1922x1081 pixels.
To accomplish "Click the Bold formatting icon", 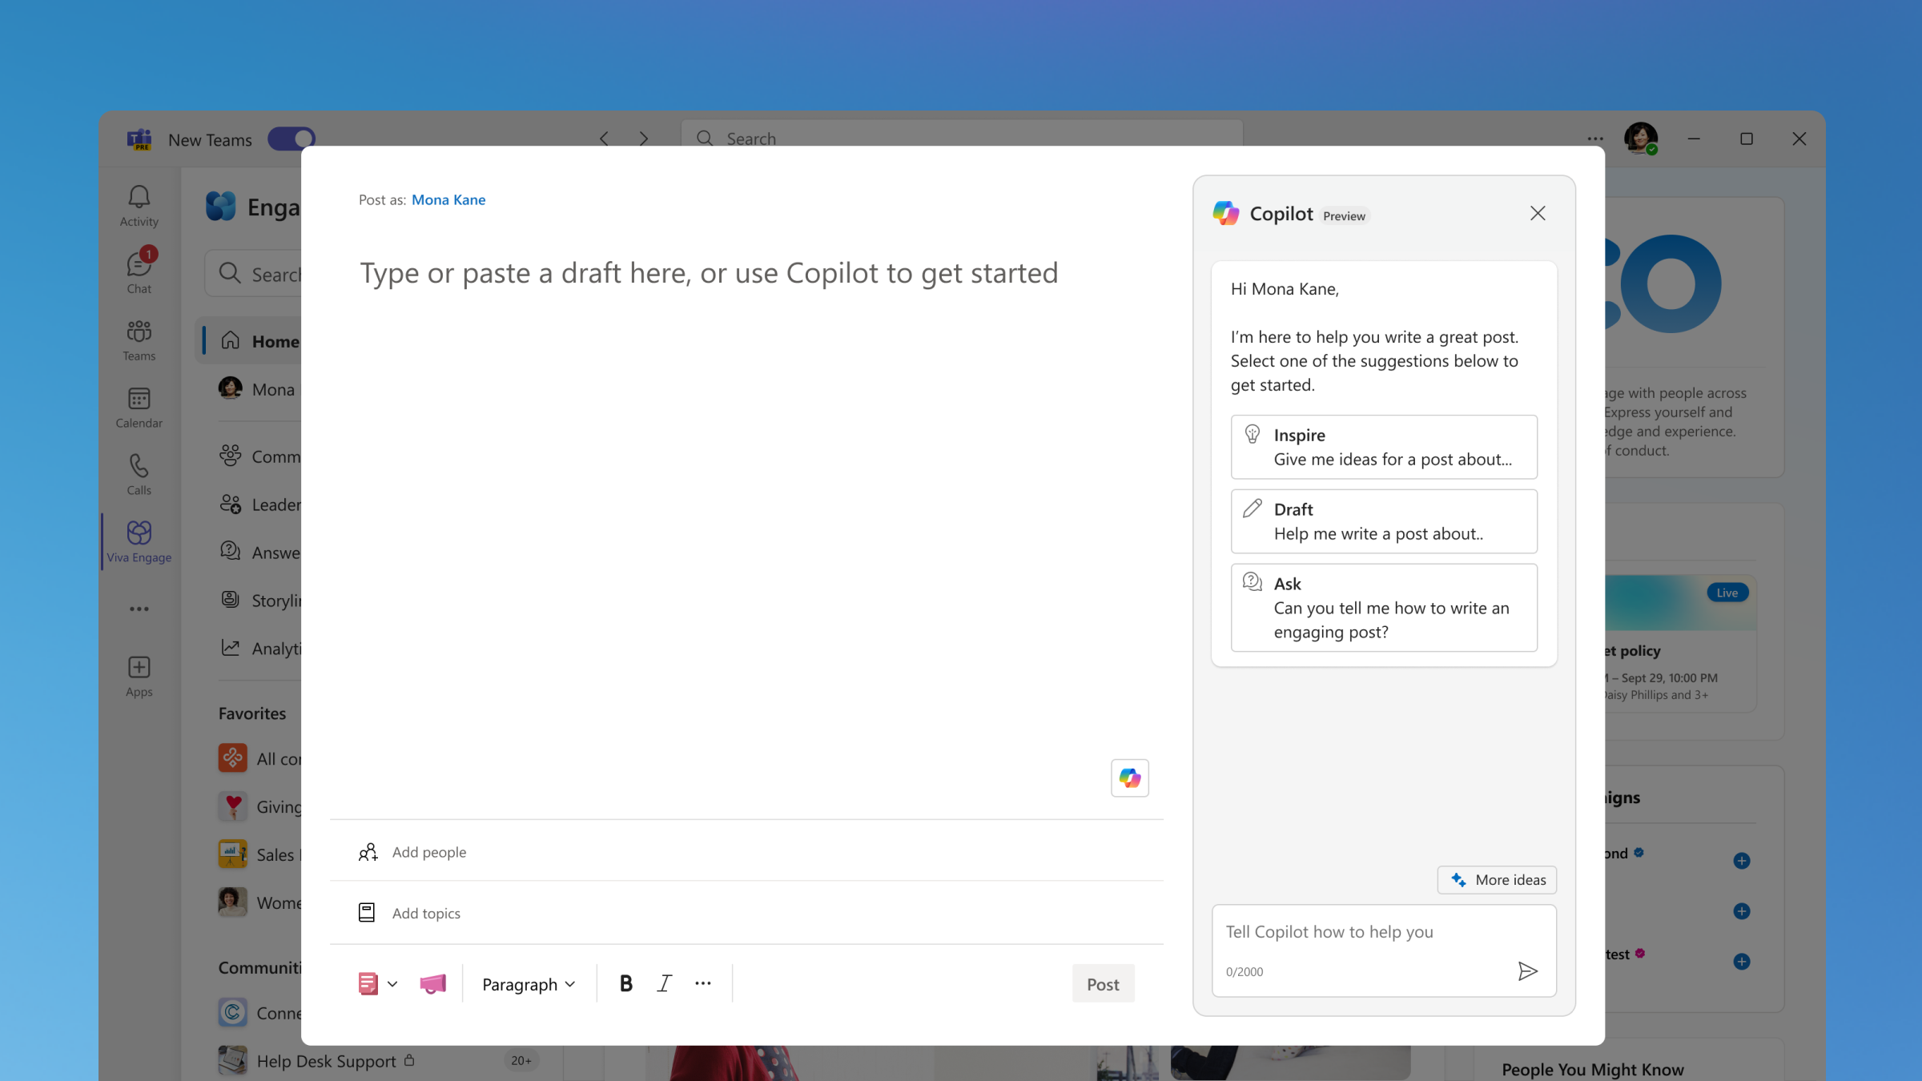I will 625,983.
